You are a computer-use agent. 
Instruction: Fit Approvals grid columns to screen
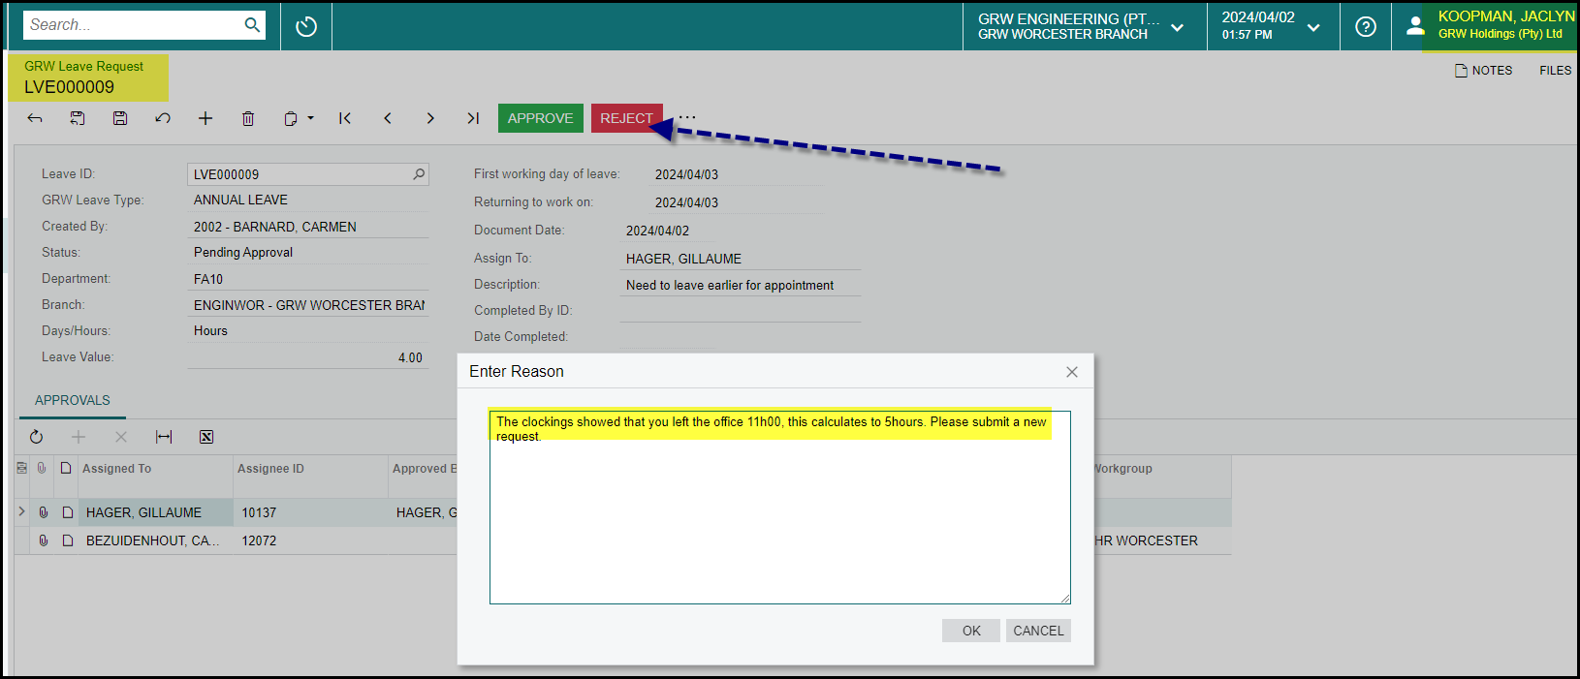tap(164, 437)
